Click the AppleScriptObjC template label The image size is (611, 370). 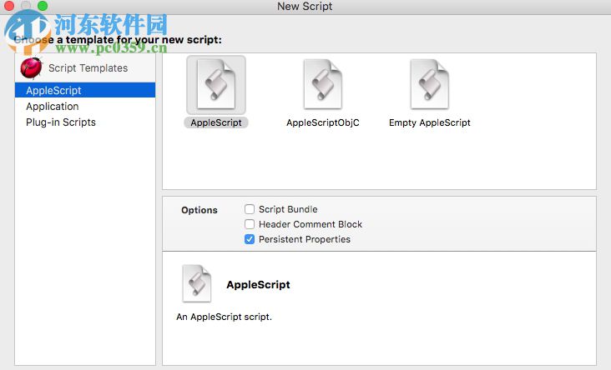point(323,122)
